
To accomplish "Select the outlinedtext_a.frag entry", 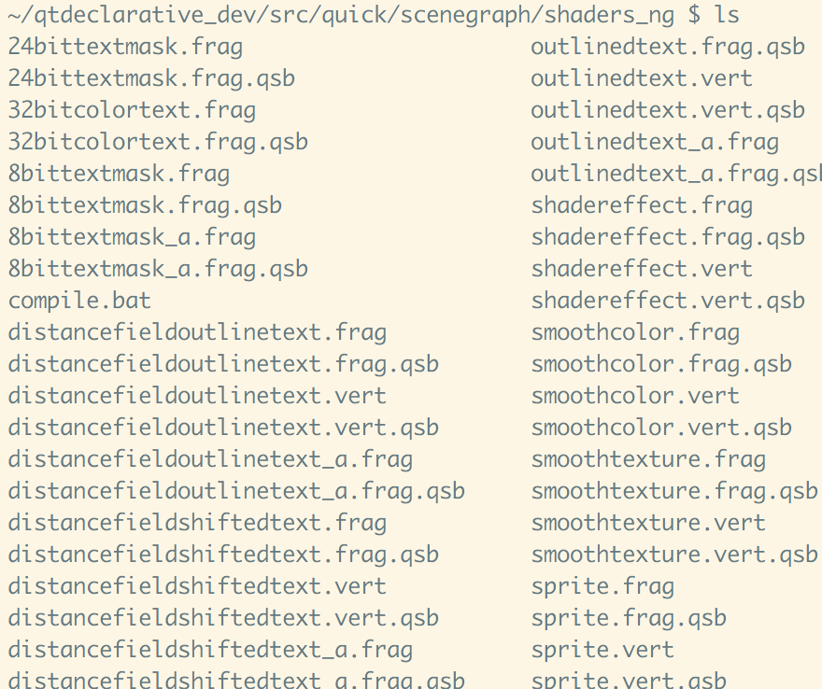I will click(x=655, y=142).
